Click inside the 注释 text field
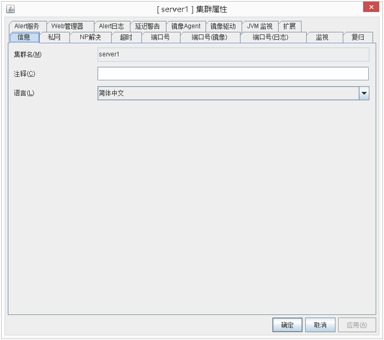 coord(233,74)
